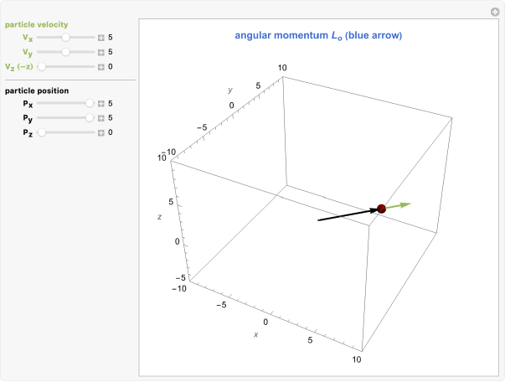This screenshot has width=505, height=382.
Task: Click the Px position slider thumb
Action: pyautogui.click(x=90, y=104)
